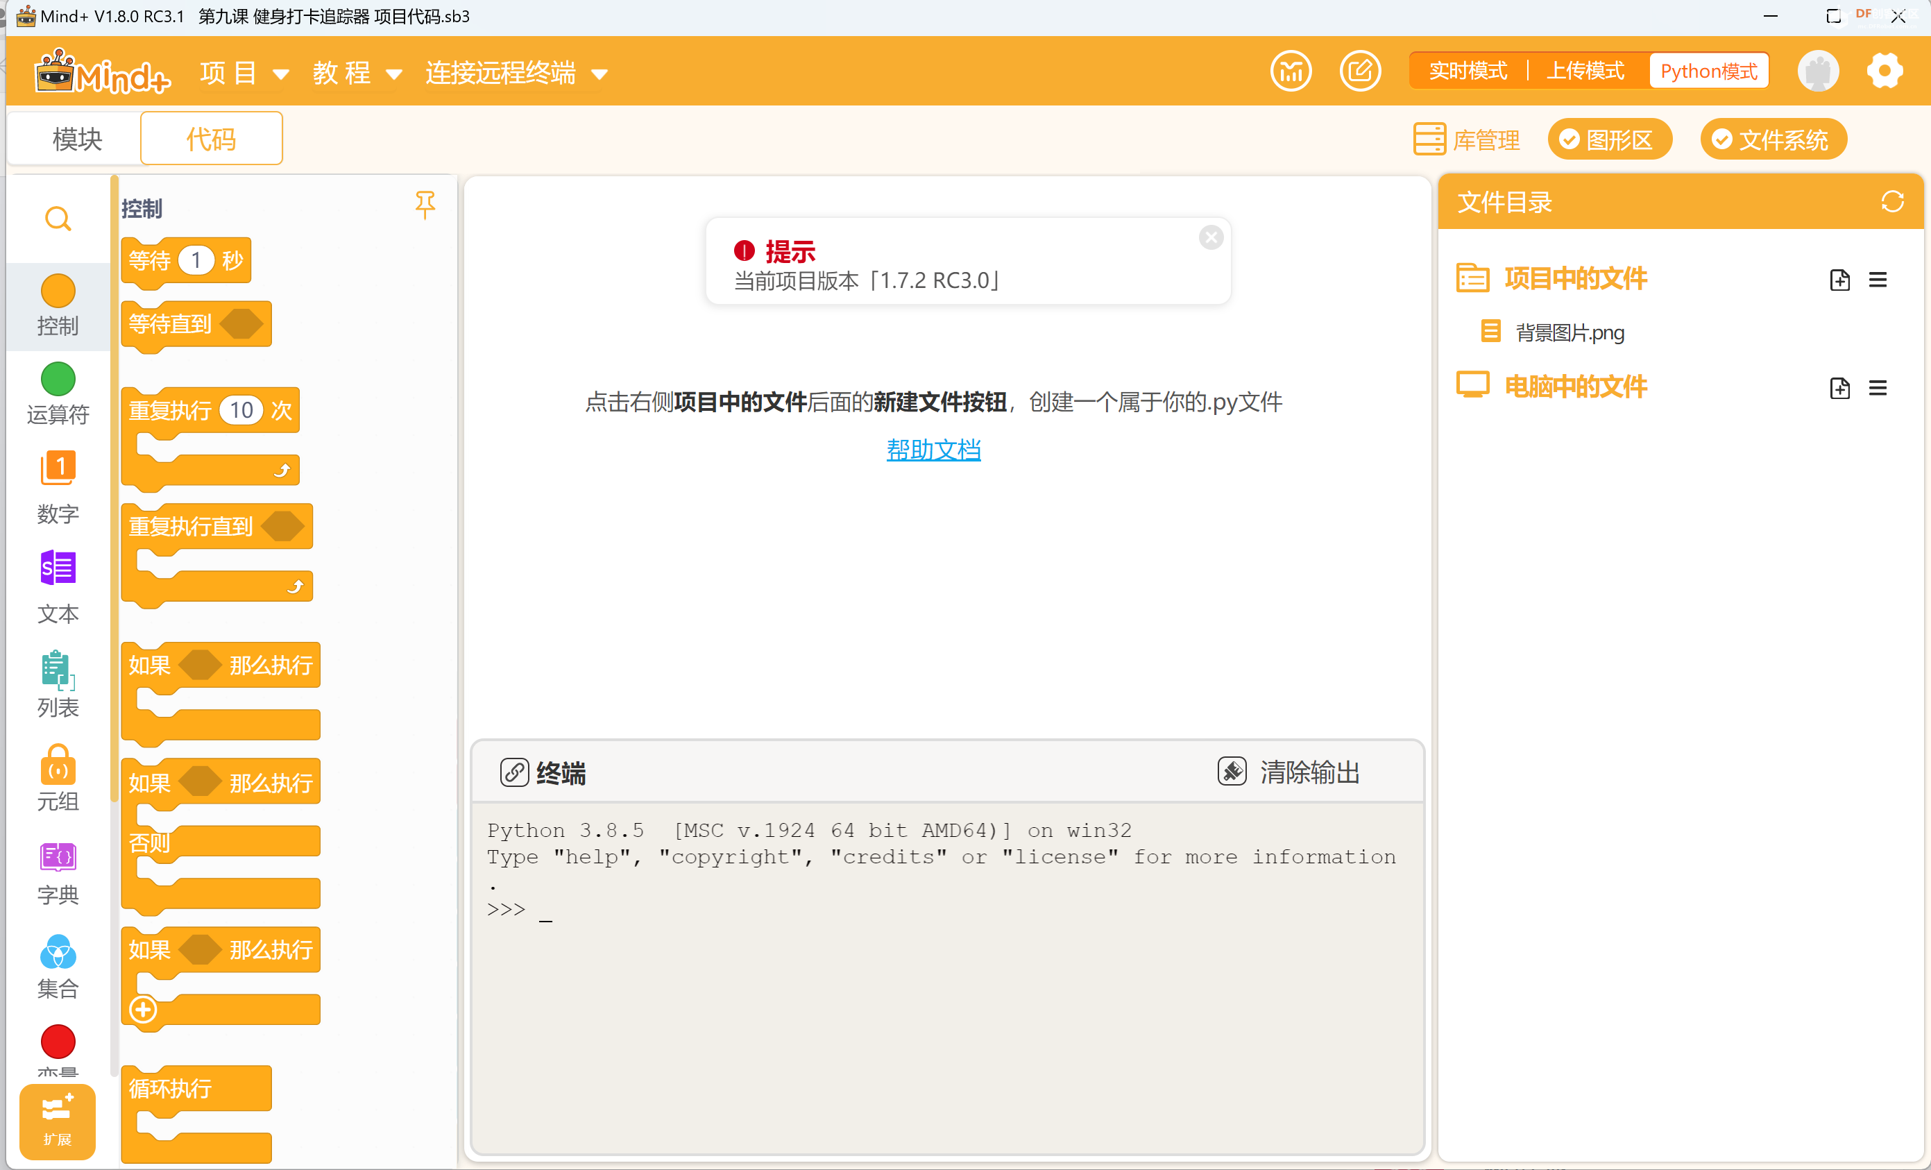Open the 元组 (Tuple) block category

[57, 777]
